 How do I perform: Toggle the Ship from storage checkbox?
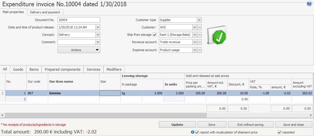point(155,35)
